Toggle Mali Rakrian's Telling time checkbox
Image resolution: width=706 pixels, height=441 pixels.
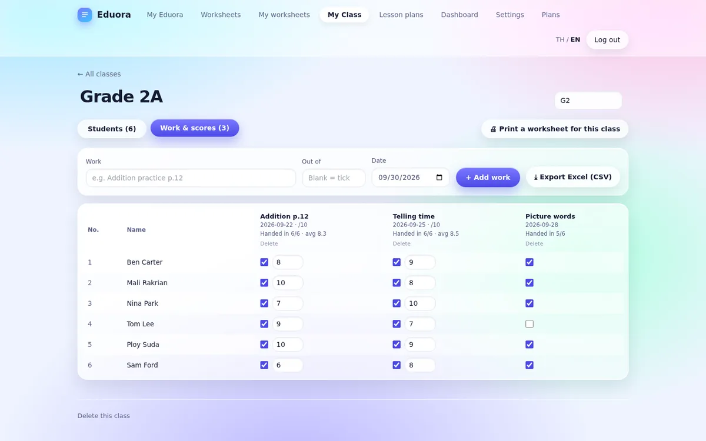click(397, 283)
